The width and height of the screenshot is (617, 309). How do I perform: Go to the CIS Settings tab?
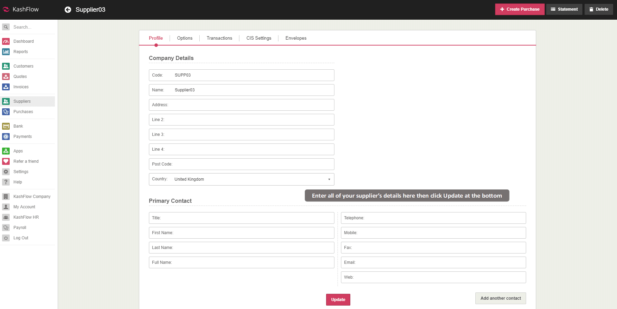(x=259, y=38)
